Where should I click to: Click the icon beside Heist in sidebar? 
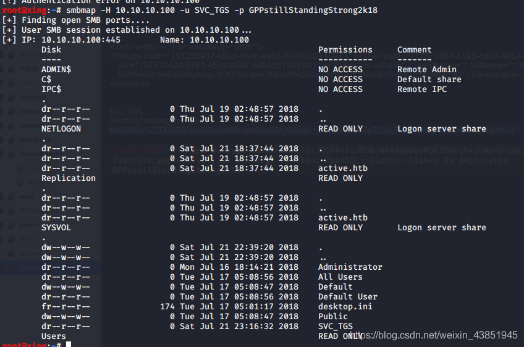[12, 70]
